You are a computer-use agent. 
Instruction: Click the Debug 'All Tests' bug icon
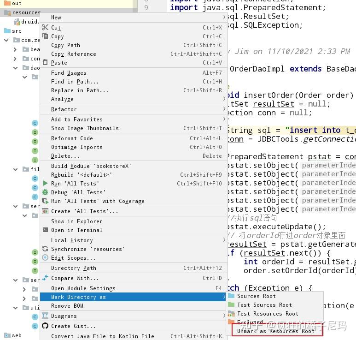(x=45, y=192)
